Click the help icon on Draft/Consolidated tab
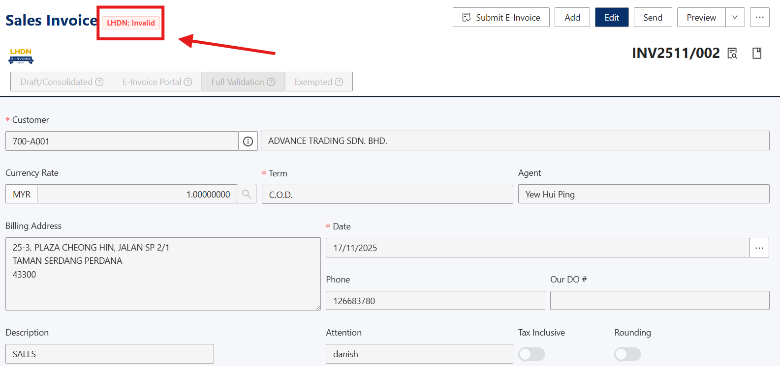Screen dimensions: 780x366 pyautogui.click(x=99, y=82)
